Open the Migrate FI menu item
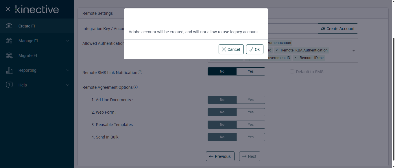This screenshot has width=395, height=168. [x=28, y=56]
